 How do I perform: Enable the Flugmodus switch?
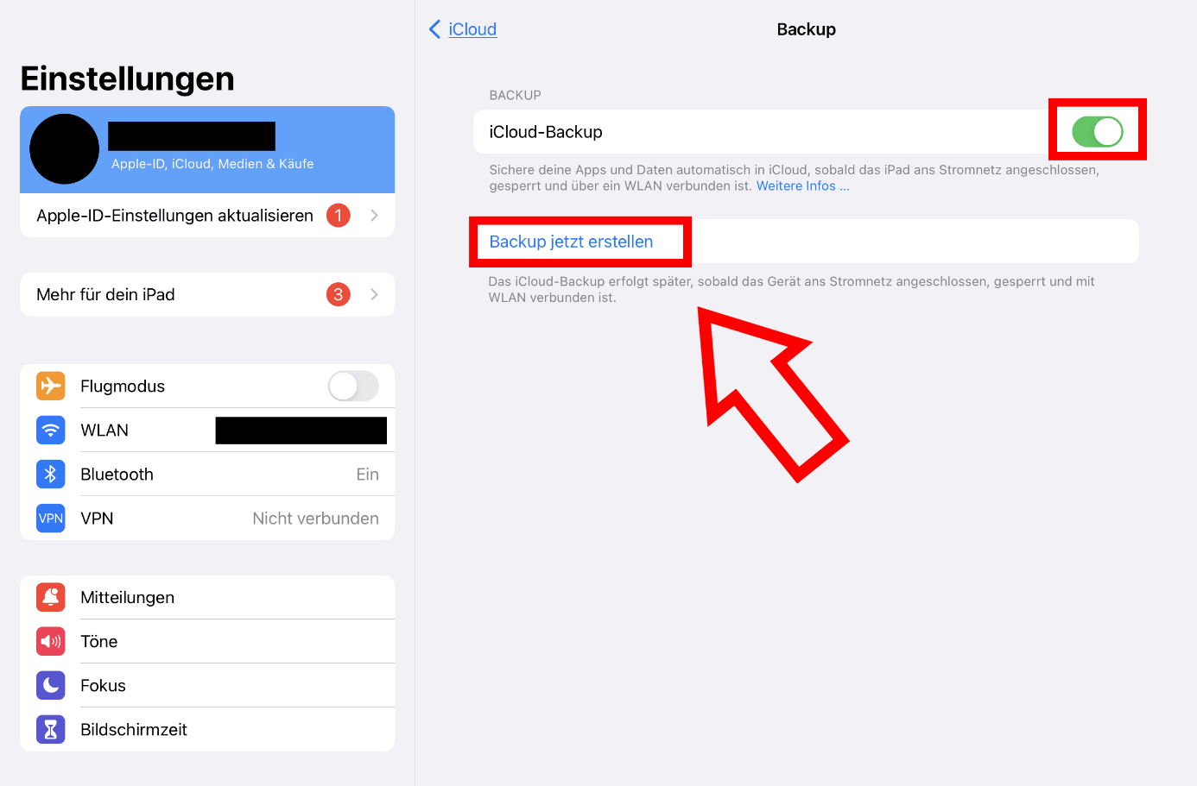point(353,386)
